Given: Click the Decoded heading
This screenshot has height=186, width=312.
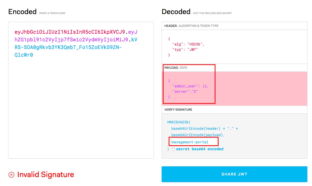Looking at the screenshot, I should click(x=176, y=12).
